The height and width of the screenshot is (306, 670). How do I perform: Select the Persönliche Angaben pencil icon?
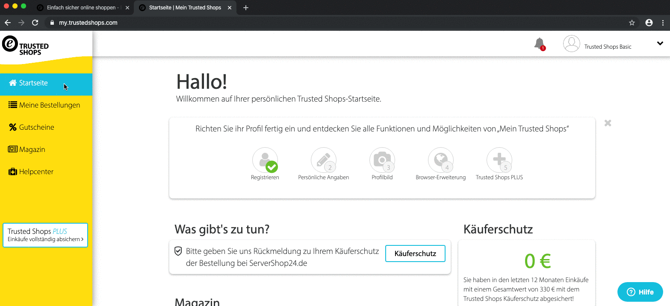click(x=323, y=160)
